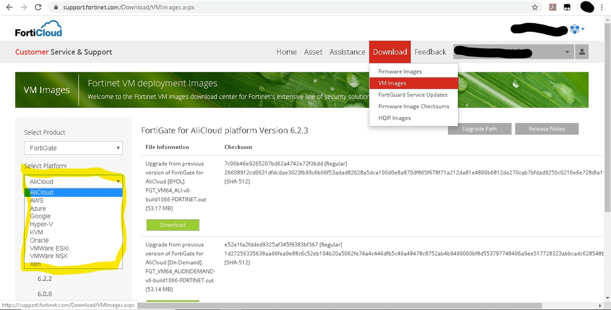Click the FortiGate for AliCloud Version 6.2.3 heading
The width and height of the screenshot is (611, 310).
(x=225, y=130)
